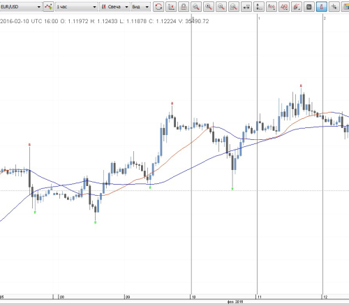Click the refresh chart circular arrows icon
This screenshot has width=349, height=305.
point(158,7)
